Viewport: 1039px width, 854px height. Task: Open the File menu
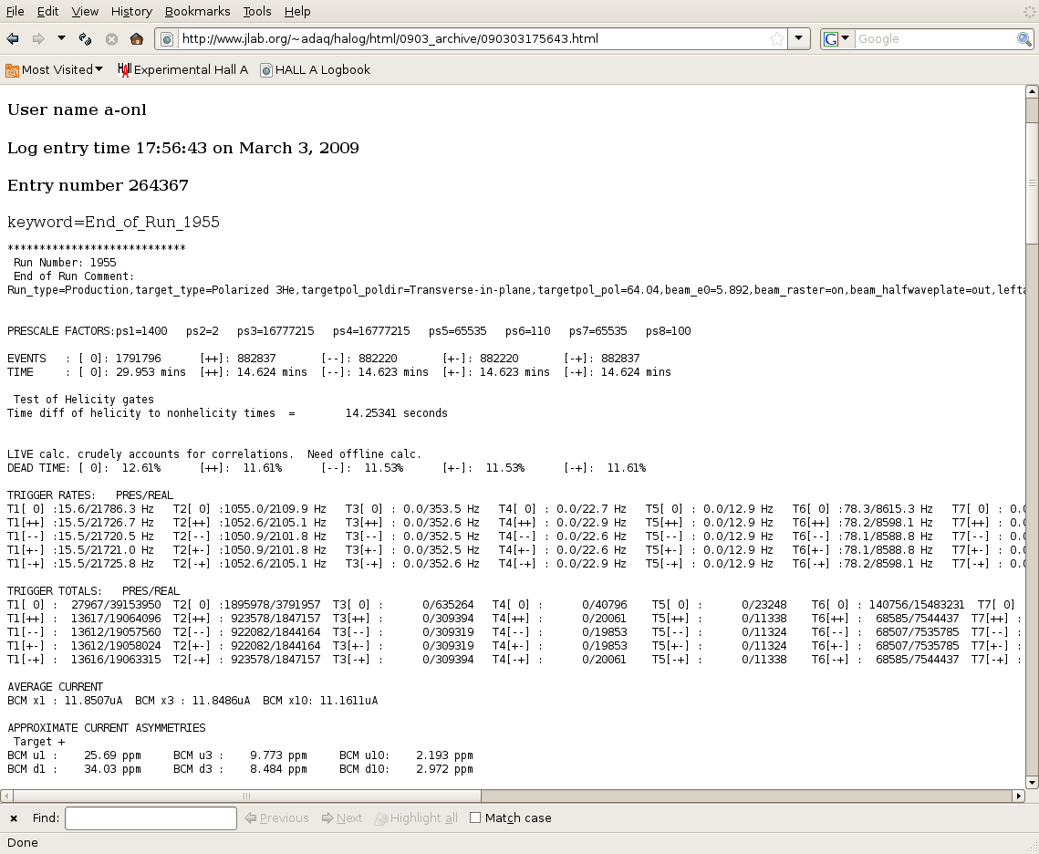coord(15,11)
